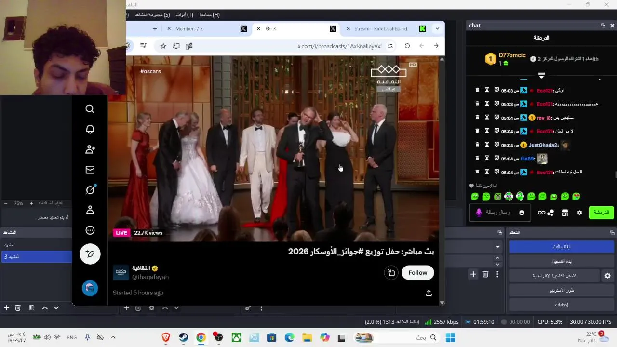This screenshot has height=347, width=617.
Task: Click the infinity icon in chat bar
Action: 541,213
